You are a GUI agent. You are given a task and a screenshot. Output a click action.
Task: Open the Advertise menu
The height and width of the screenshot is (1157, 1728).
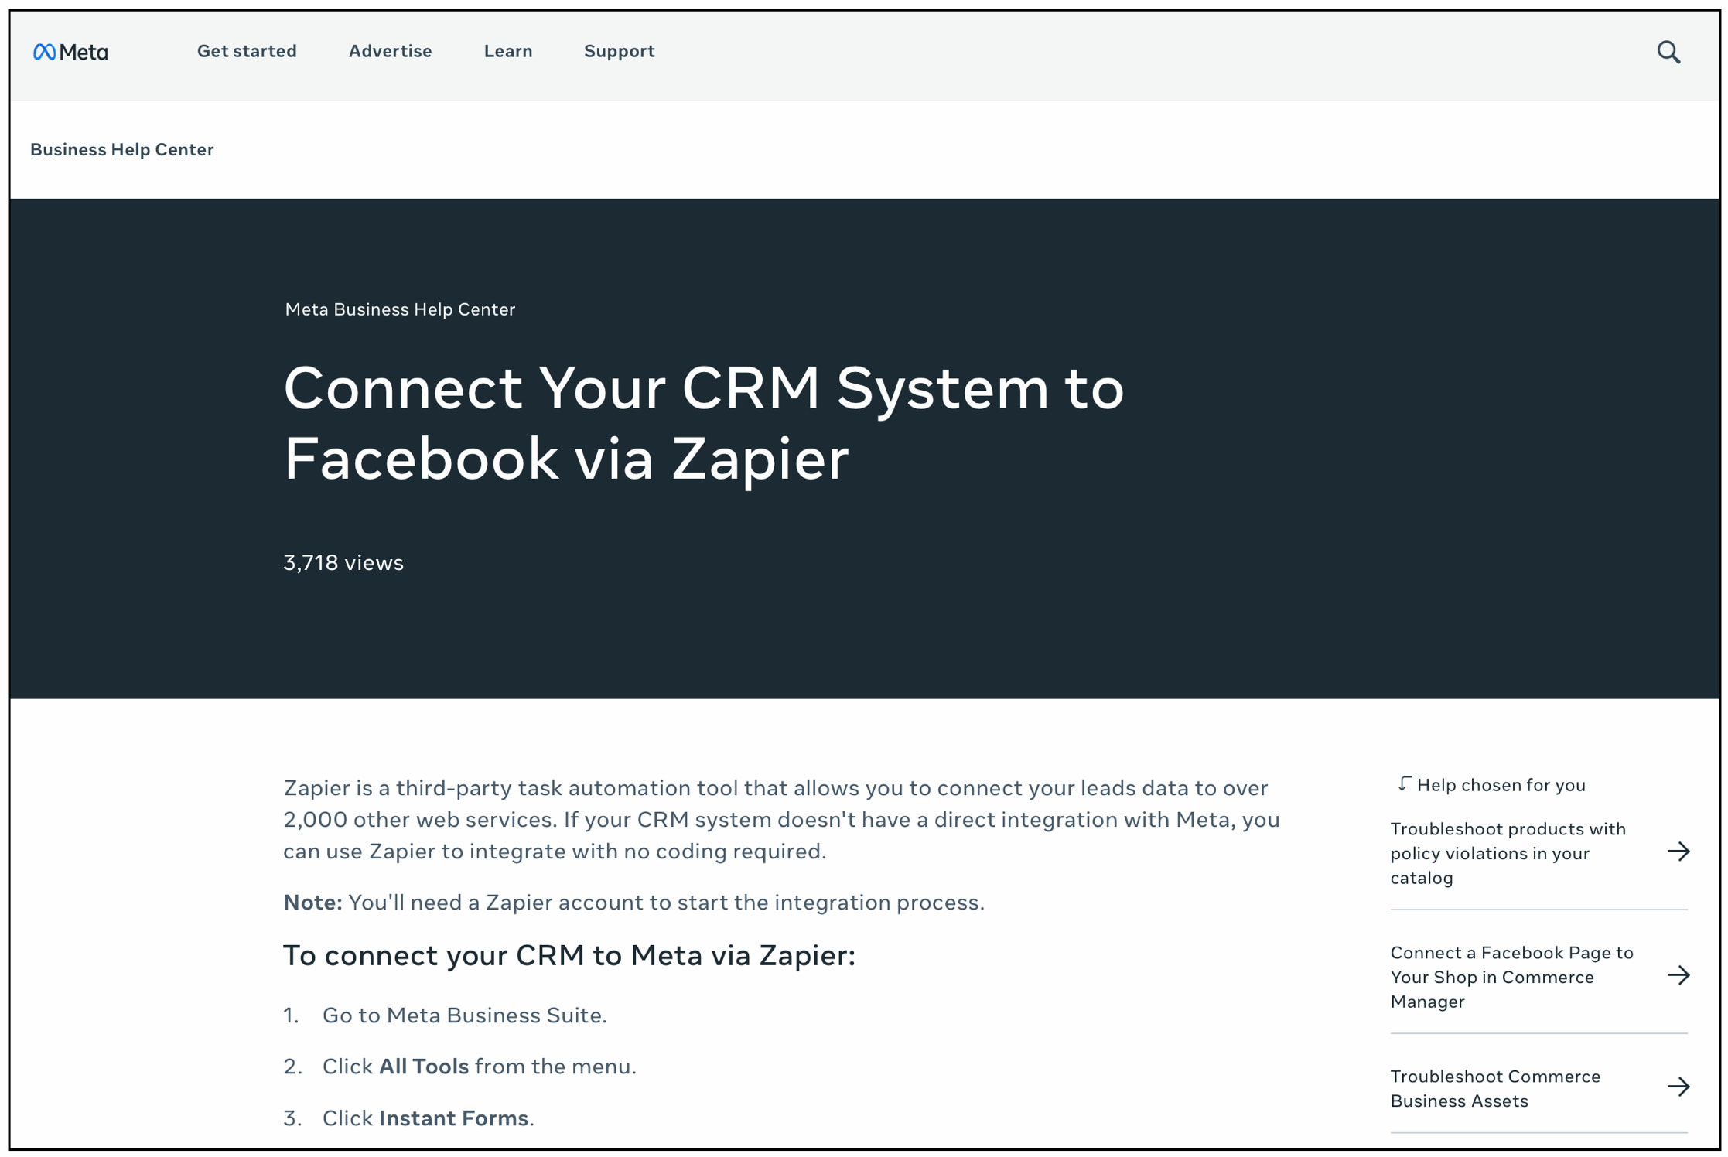(390, 51)
